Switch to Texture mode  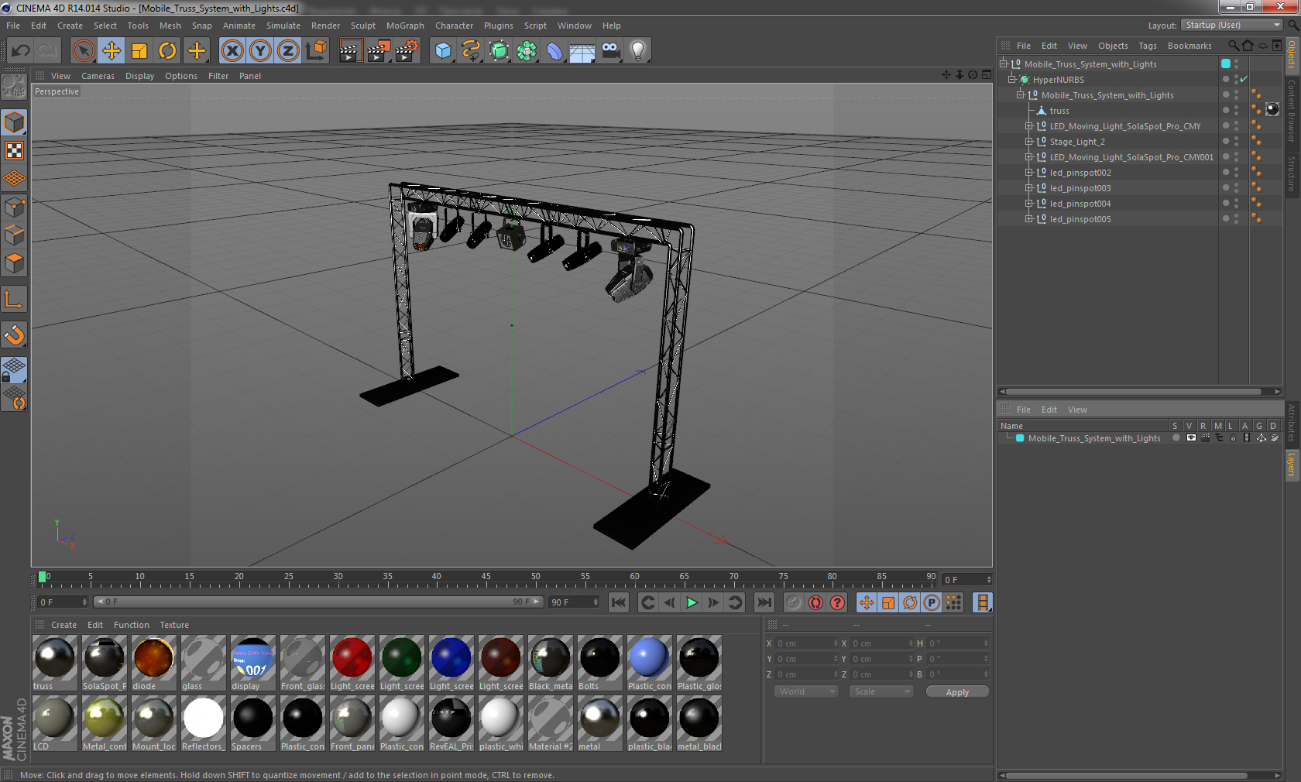15,151
